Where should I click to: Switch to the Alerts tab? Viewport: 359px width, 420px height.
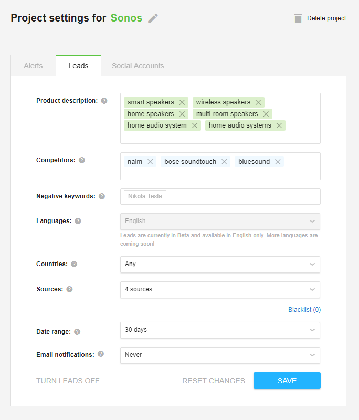pos(33,66)
